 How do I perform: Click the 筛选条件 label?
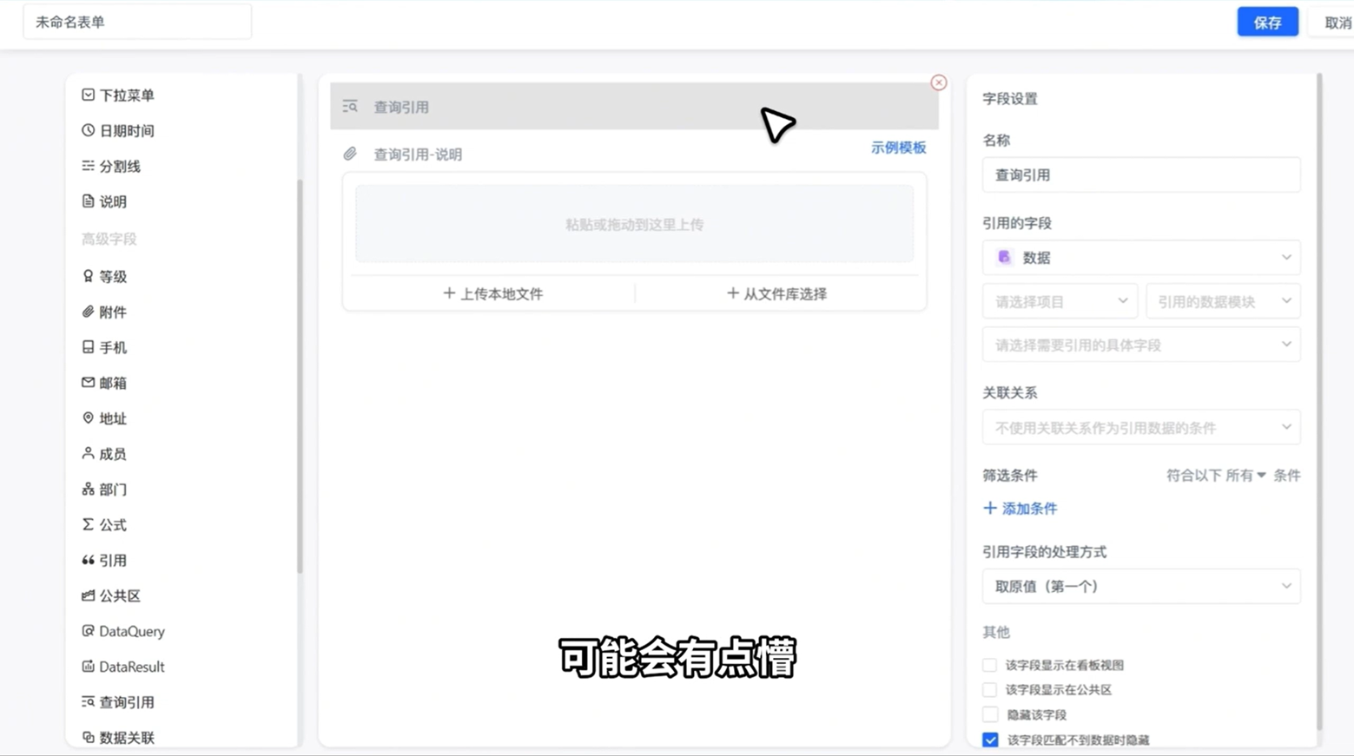coord(1010,476)
